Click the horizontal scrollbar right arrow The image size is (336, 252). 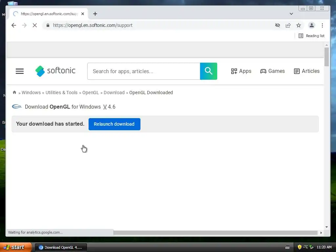pyautogui.click(x=321, y=233)
